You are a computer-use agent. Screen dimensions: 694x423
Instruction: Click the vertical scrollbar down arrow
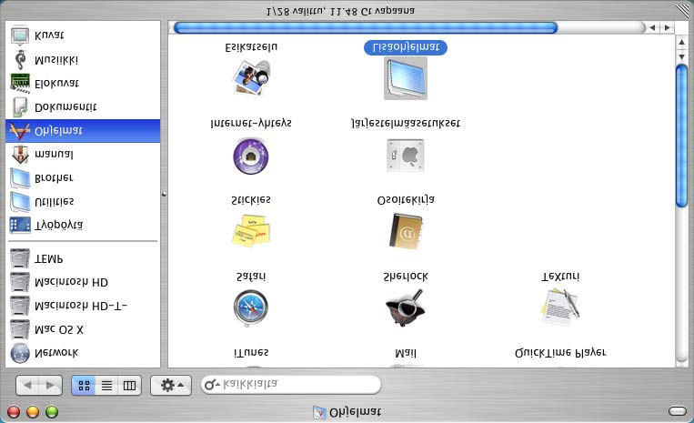click(681, 56)
